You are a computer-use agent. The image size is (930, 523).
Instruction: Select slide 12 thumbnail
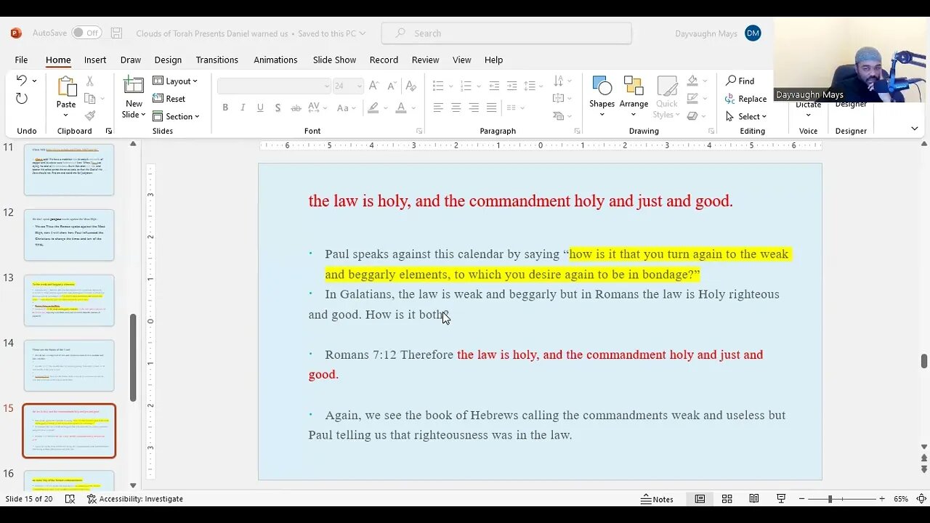pyautogui.click(x=69, y=235)
